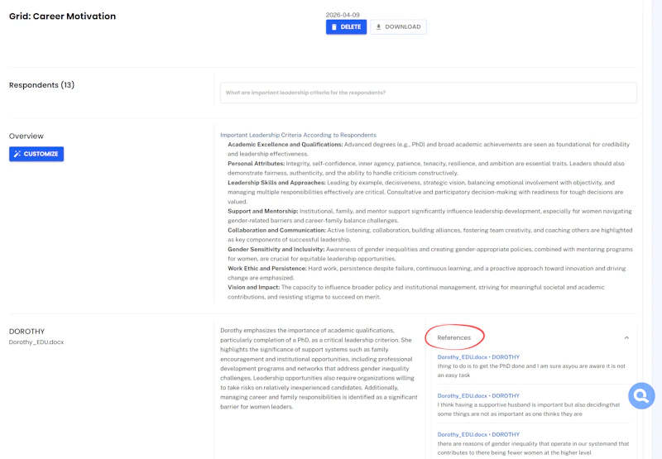The image size is (662, 459).
Task: Select the DOROTHY respondent name
Action: pos(26,332)
